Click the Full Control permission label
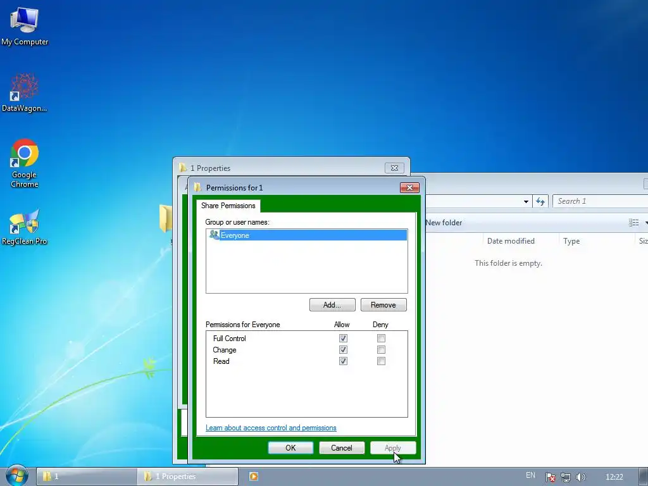 [x=229, y=339]
